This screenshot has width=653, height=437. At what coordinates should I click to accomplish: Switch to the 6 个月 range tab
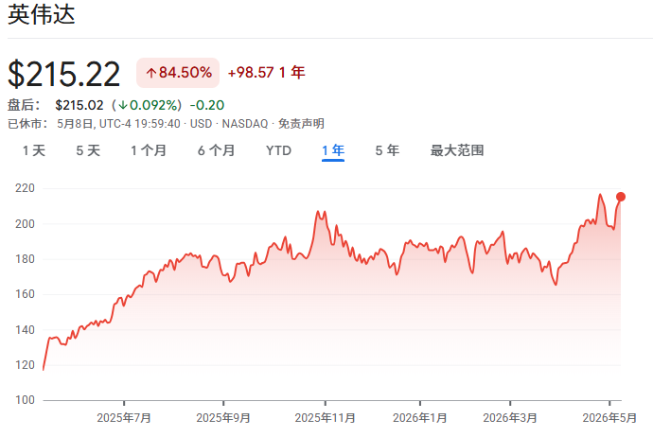[x=216, y=150]
